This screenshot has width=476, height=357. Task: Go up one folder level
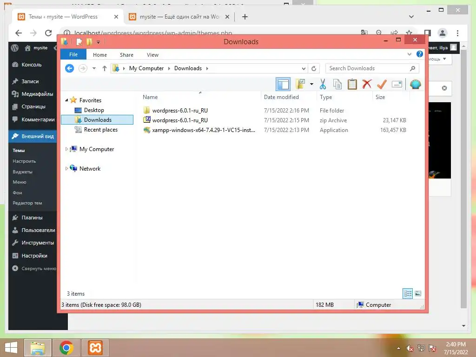pos(105,68)
